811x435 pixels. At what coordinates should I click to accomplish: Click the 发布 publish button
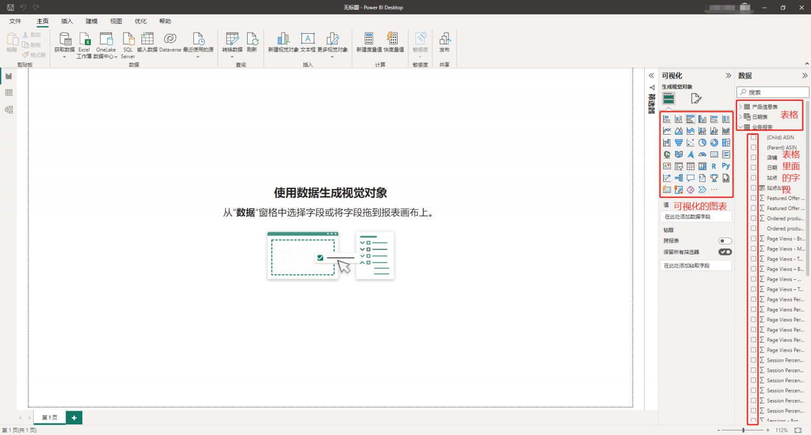click(x=445, y=43)
